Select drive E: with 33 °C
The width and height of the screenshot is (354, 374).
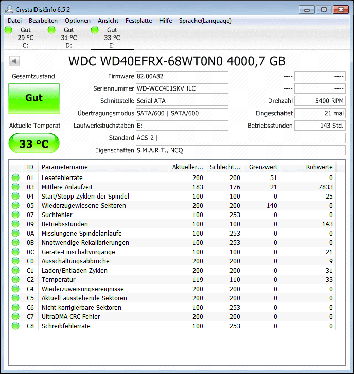[112, 38]
